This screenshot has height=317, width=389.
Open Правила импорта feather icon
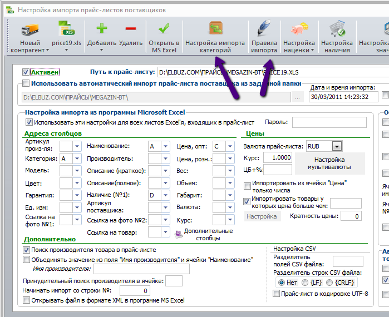tap(264, 28)
